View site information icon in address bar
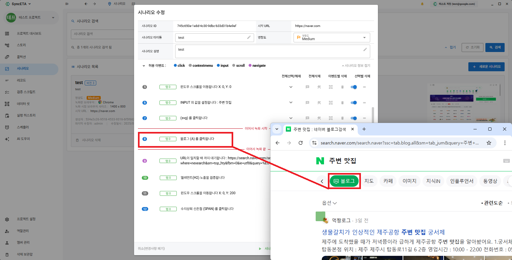Image resolution: width=512 pixels, height=260 pixels. coord(314,143)
